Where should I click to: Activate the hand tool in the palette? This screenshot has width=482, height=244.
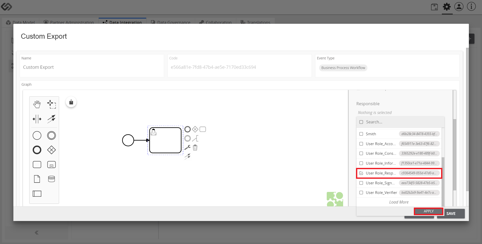click(37, 104)
